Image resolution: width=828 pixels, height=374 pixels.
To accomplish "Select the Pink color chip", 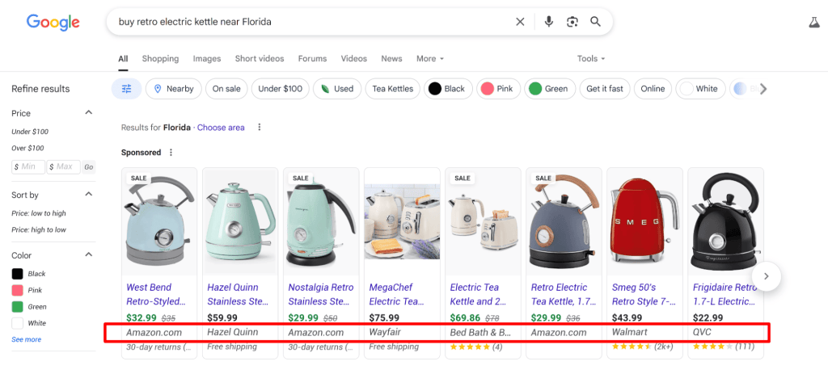I will 498,89.
